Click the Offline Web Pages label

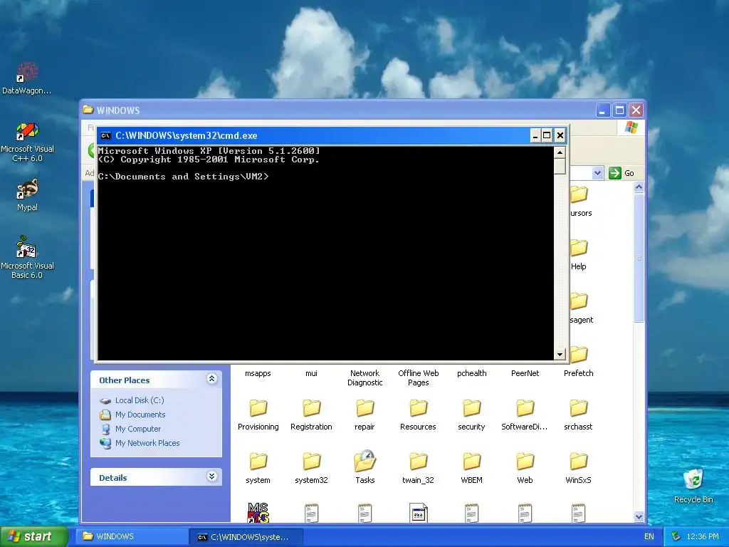point(418,377)
